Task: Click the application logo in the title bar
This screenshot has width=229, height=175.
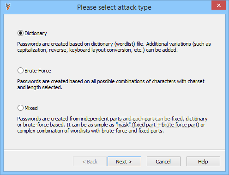Action: click(8, 6)
